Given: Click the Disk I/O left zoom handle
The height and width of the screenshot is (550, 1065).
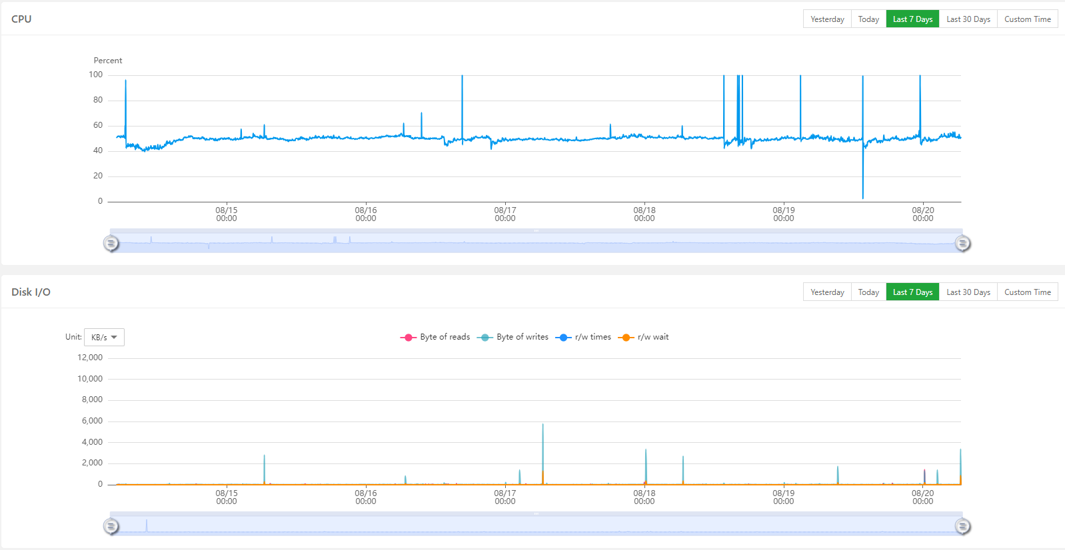Looking at the screenshot, I should (111, 527).
